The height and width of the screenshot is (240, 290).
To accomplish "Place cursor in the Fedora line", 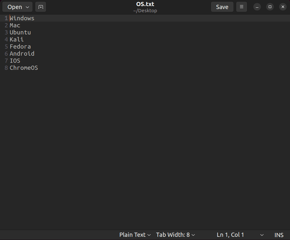I will coord(20,46).
